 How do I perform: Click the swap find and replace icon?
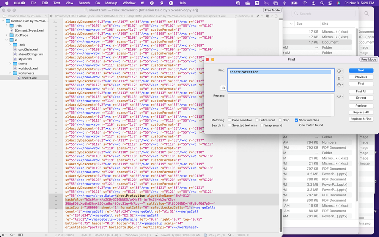pos(223,88)
